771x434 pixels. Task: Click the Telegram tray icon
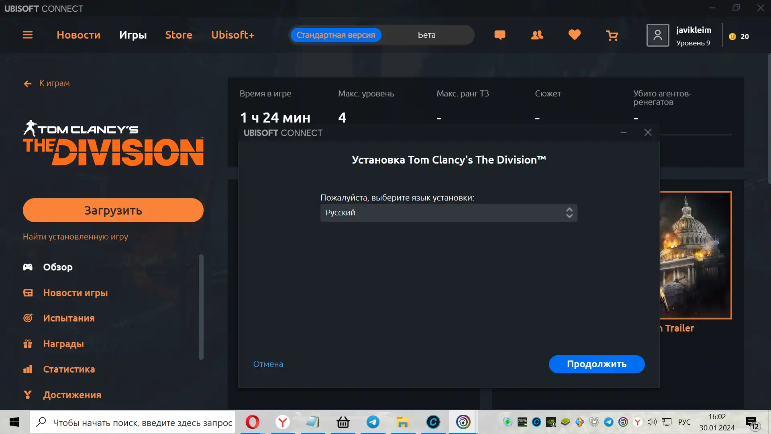point(609,422)
